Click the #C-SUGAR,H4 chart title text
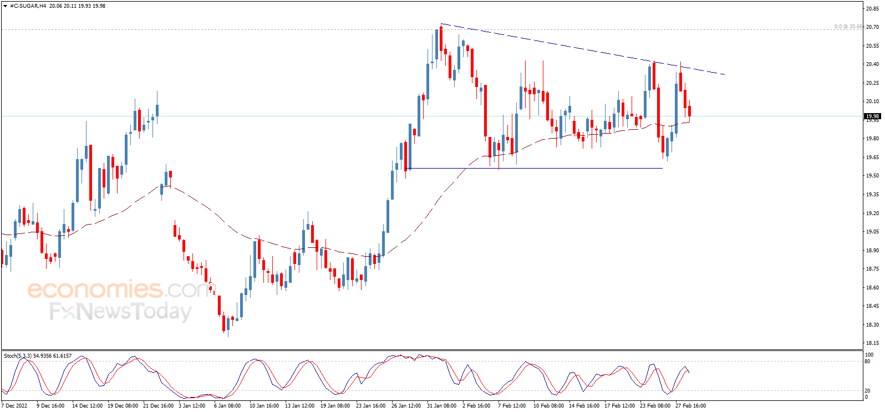 pyautogui.click(x=28, y=6)
